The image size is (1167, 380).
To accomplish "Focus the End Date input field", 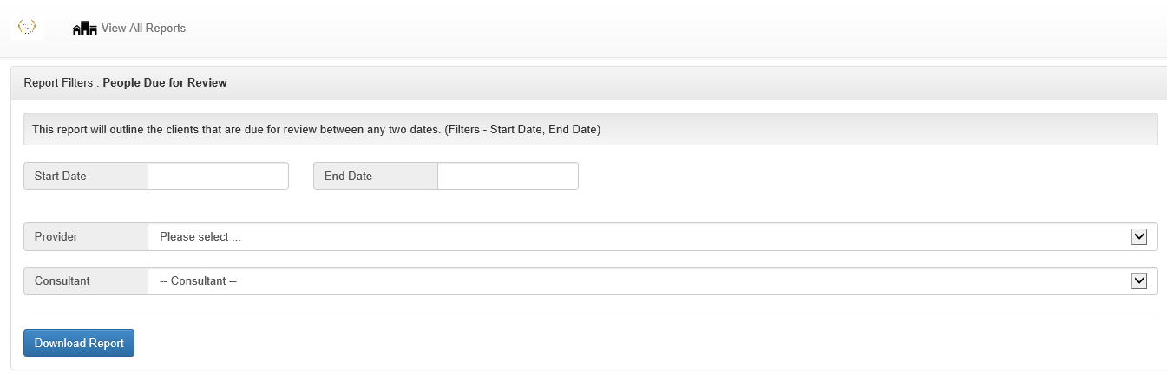I will point(508,176).
